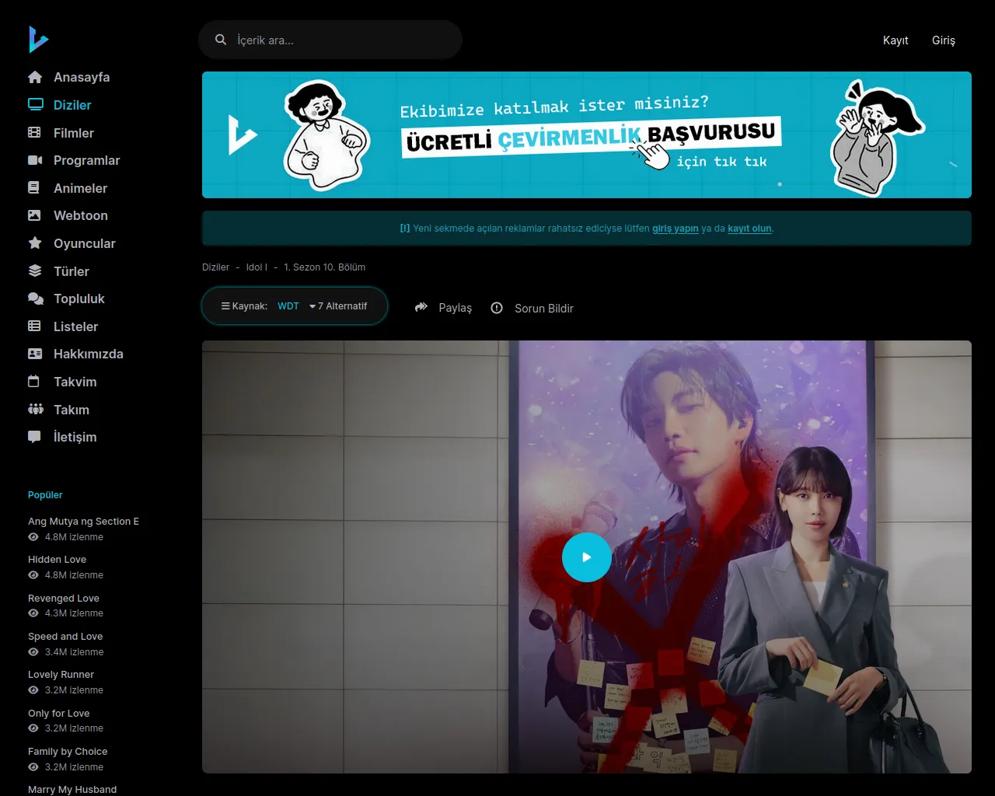995x796 pixels.
Task: Open popular series Lovely Runner
Action: tap(61, 675)
